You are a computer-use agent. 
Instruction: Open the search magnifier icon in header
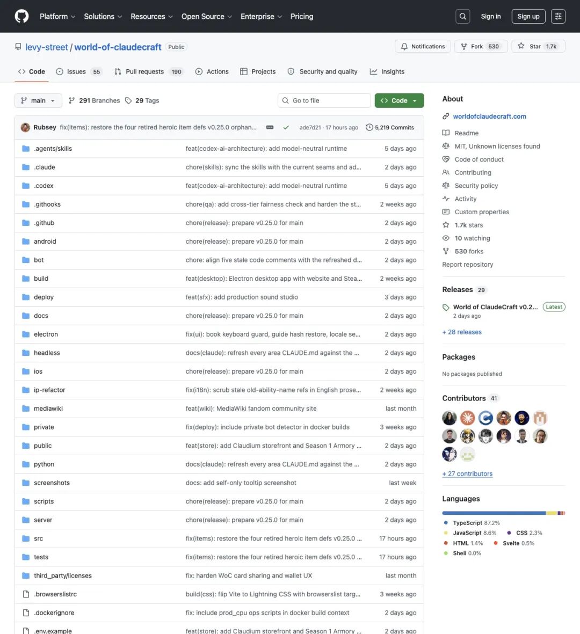tap(463, 16)
